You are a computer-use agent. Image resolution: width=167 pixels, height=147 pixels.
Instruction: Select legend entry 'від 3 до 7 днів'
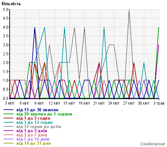click(x=32, y=135)
